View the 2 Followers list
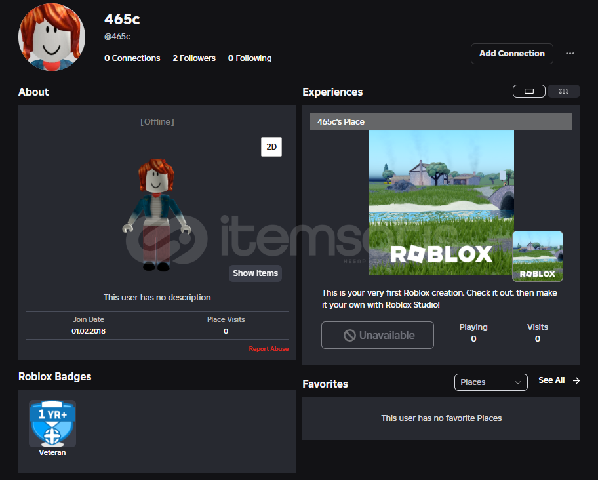 tap(194, 58)
